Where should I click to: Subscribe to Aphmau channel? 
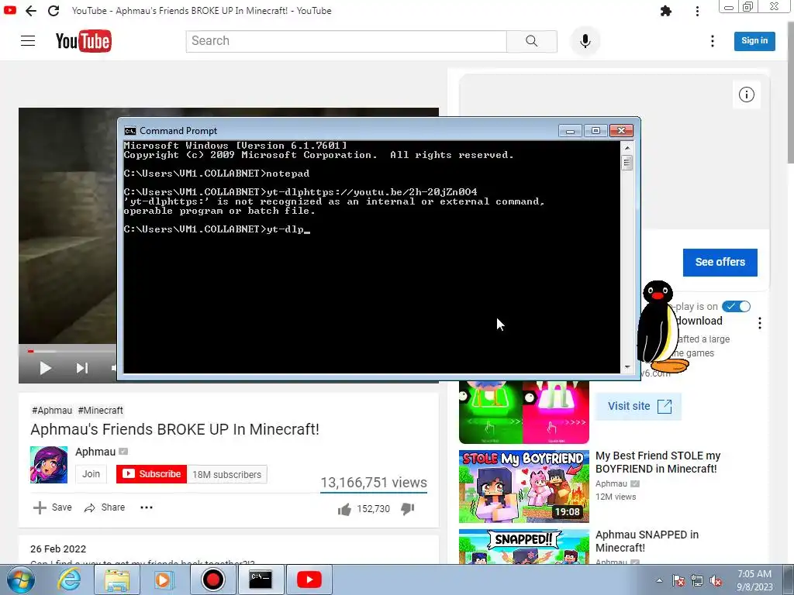[x=151, y=474]
